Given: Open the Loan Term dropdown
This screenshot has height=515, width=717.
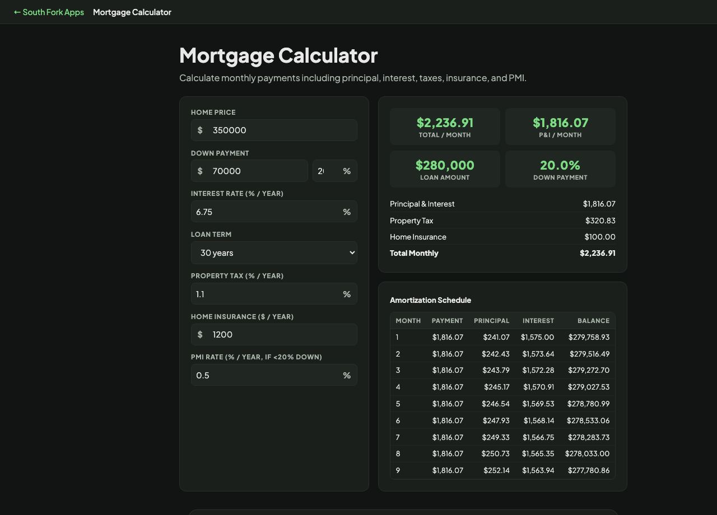Looking at the screenshot, I should pyautogui.click(x=274, y=252).
